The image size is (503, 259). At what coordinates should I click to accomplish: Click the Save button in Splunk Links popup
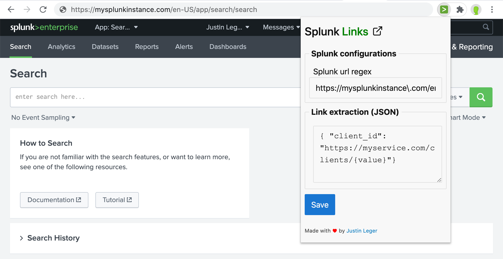pyautogui.click(x=320, y=205)
